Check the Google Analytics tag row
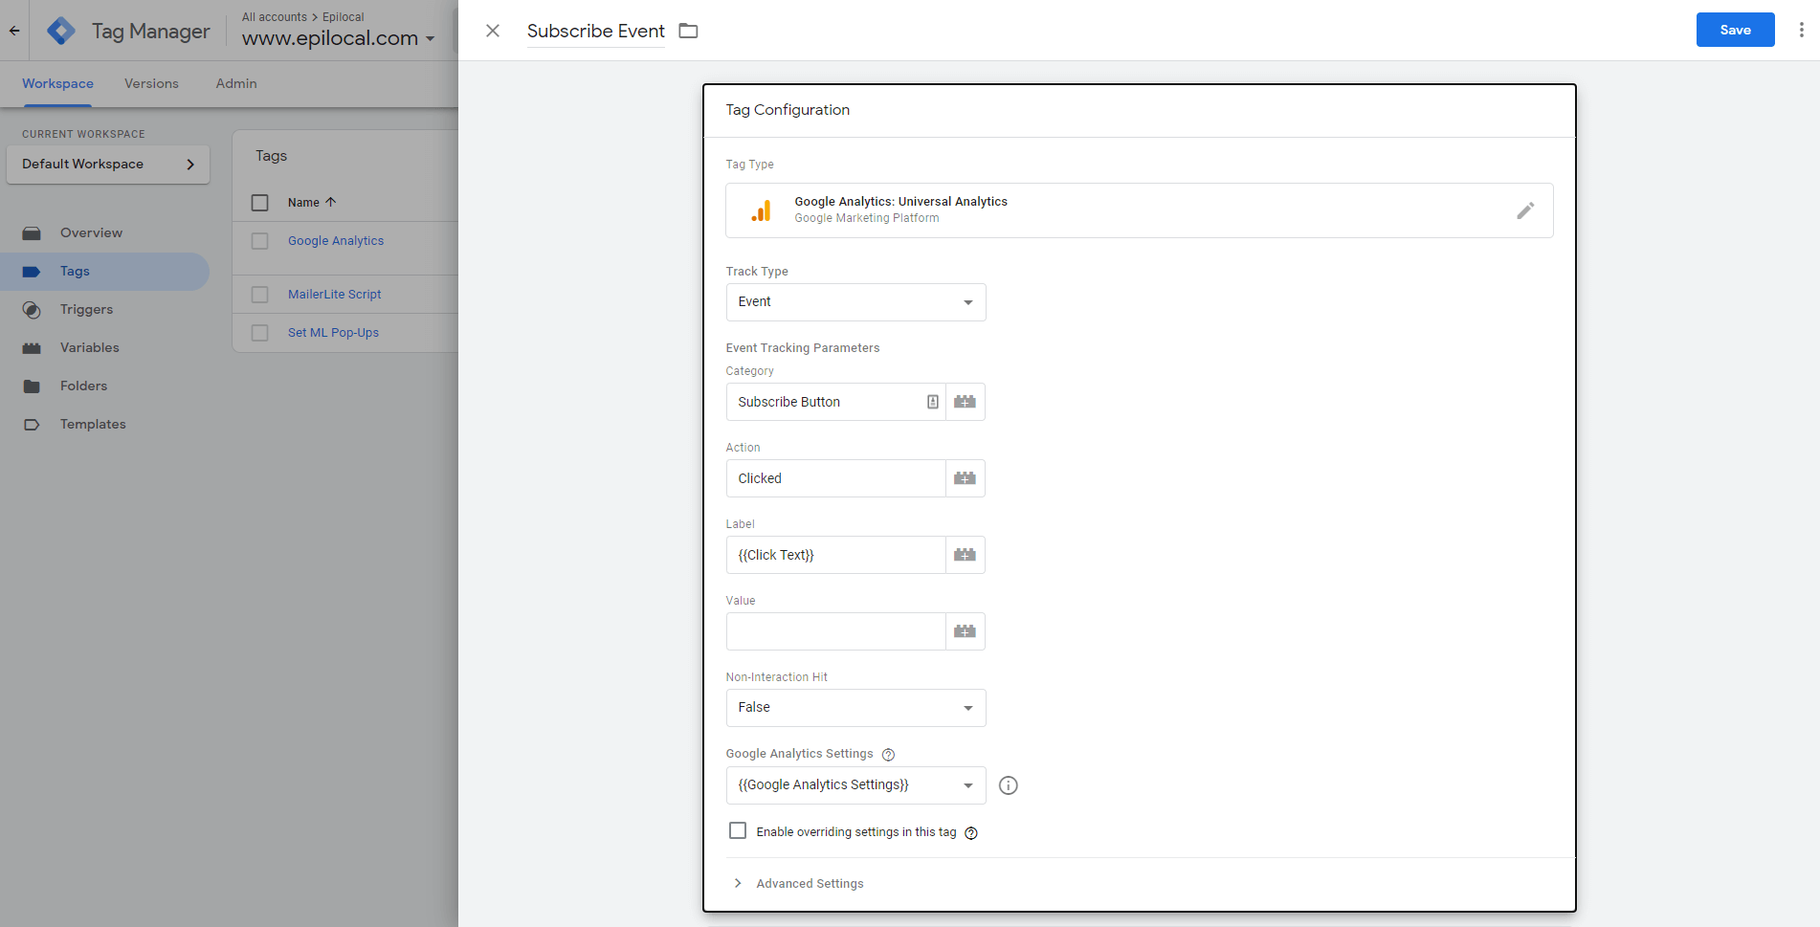The image size is (1820, 927). point(259,241)
